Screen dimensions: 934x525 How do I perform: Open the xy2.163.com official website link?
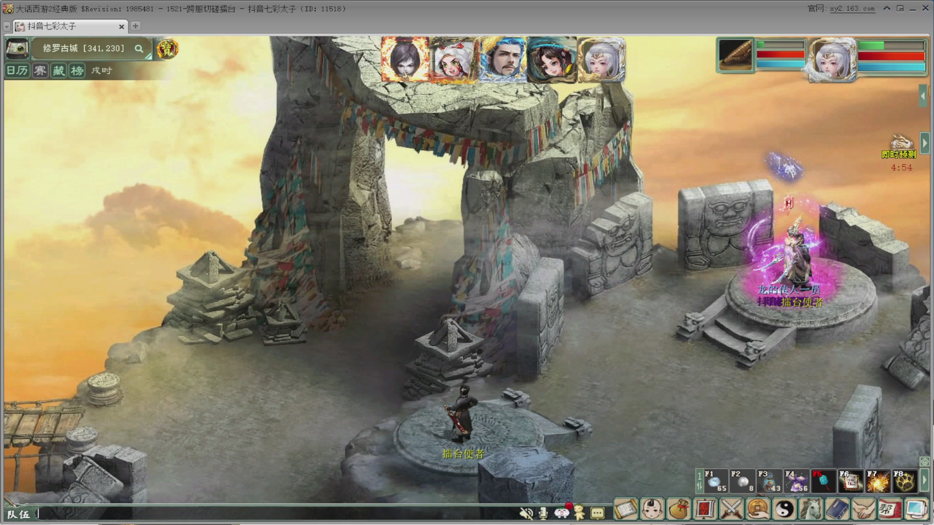[852, 9]
